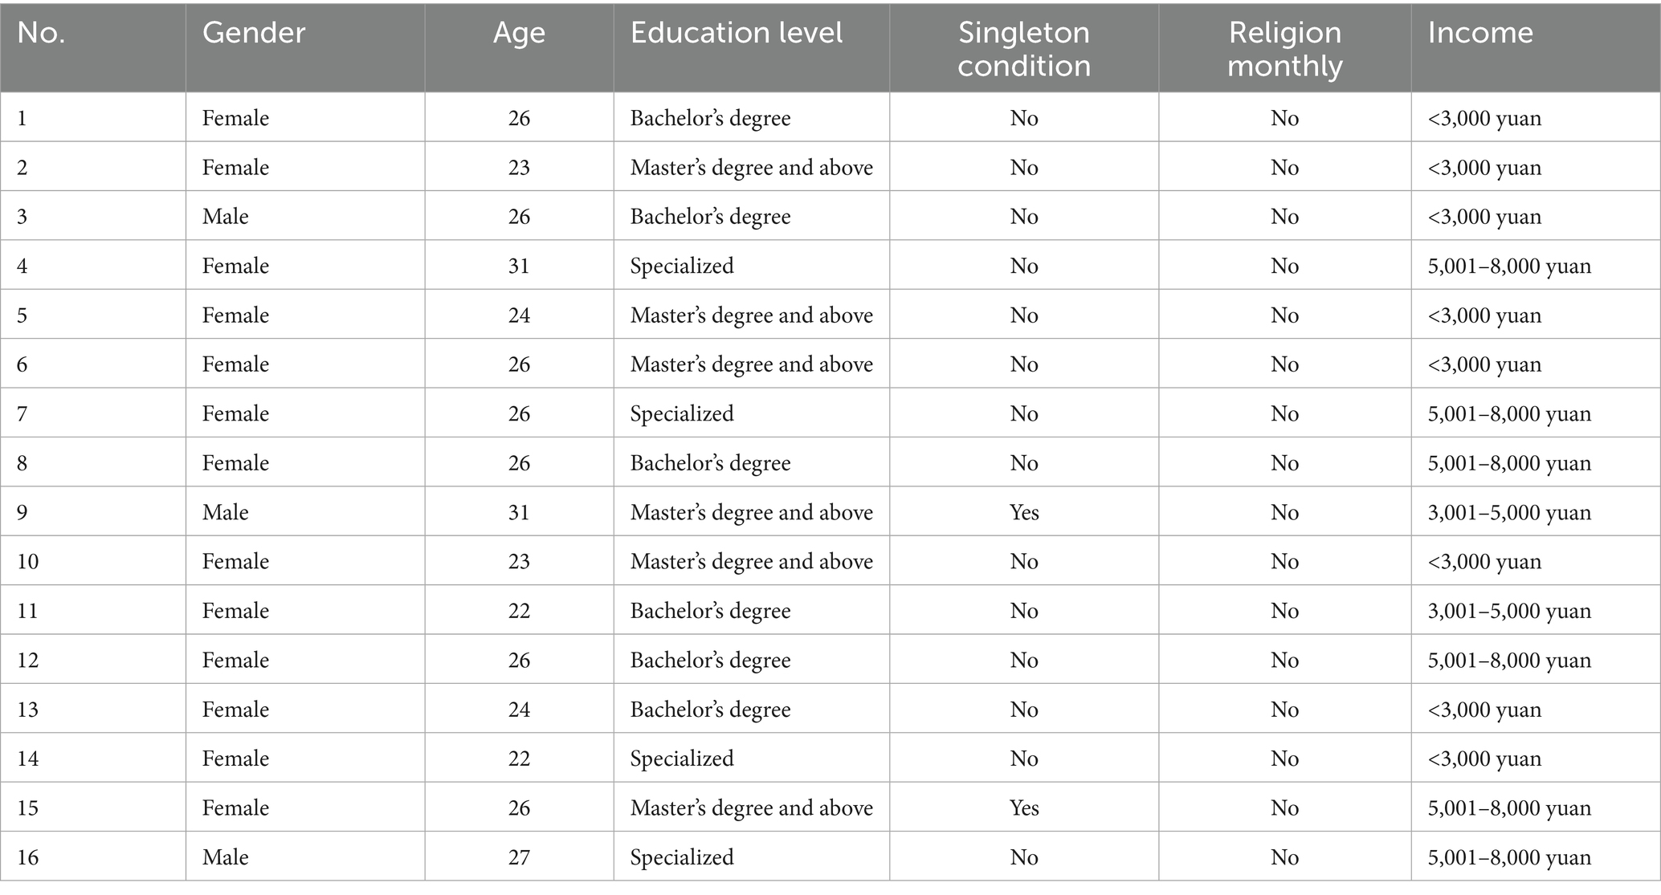The image size is (1661, 895).
Task: Click the Singleton condition header
Action: [1023, 49]
